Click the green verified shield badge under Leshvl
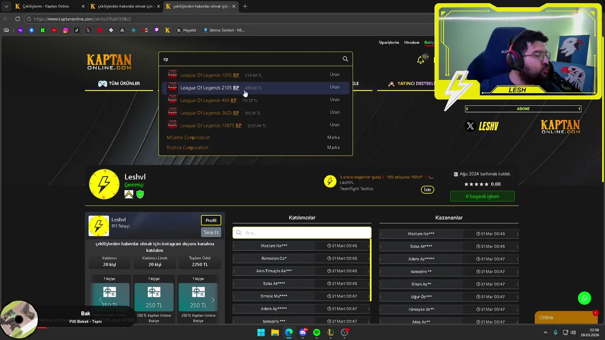The width and height of the screenshot is (605, 340). [140, 194]
